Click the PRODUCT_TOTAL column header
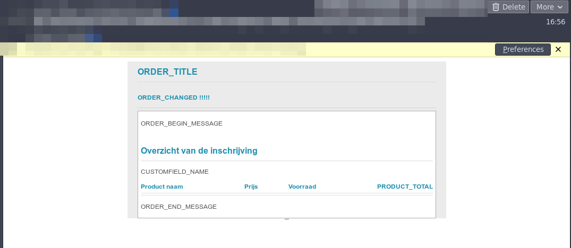The width and height of the screenshot is (571, 248). (x=405, y=187)
